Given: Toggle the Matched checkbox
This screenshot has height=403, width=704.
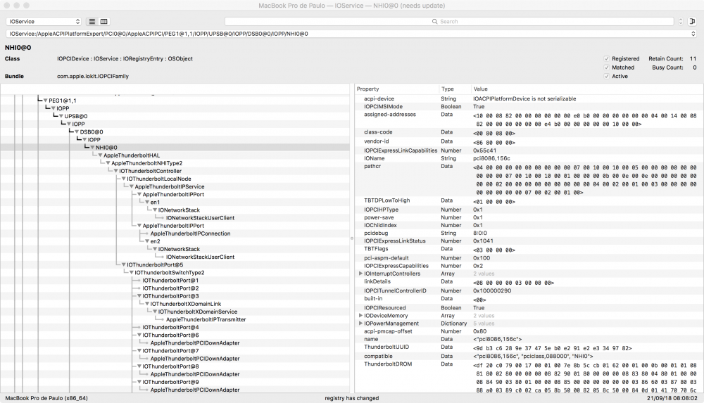Looking at the screenshot, I should pos(607,68).
